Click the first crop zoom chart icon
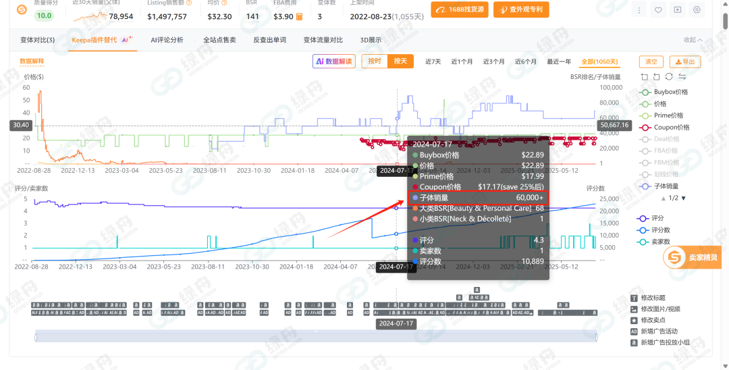The width and height of the screenshot is (729, 370). pos(644,77)
